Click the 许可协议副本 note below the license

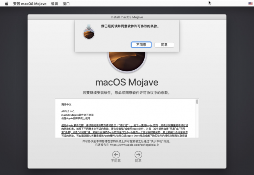pos(127,141)
